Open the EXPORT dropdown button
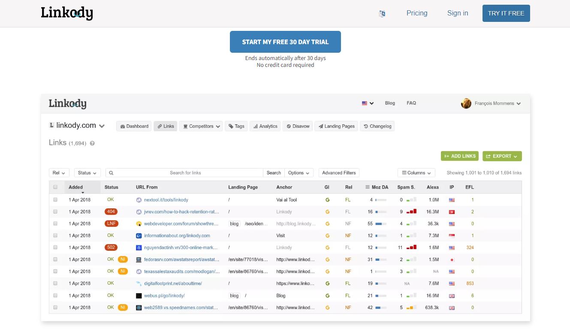 click(x=502, y=156)
